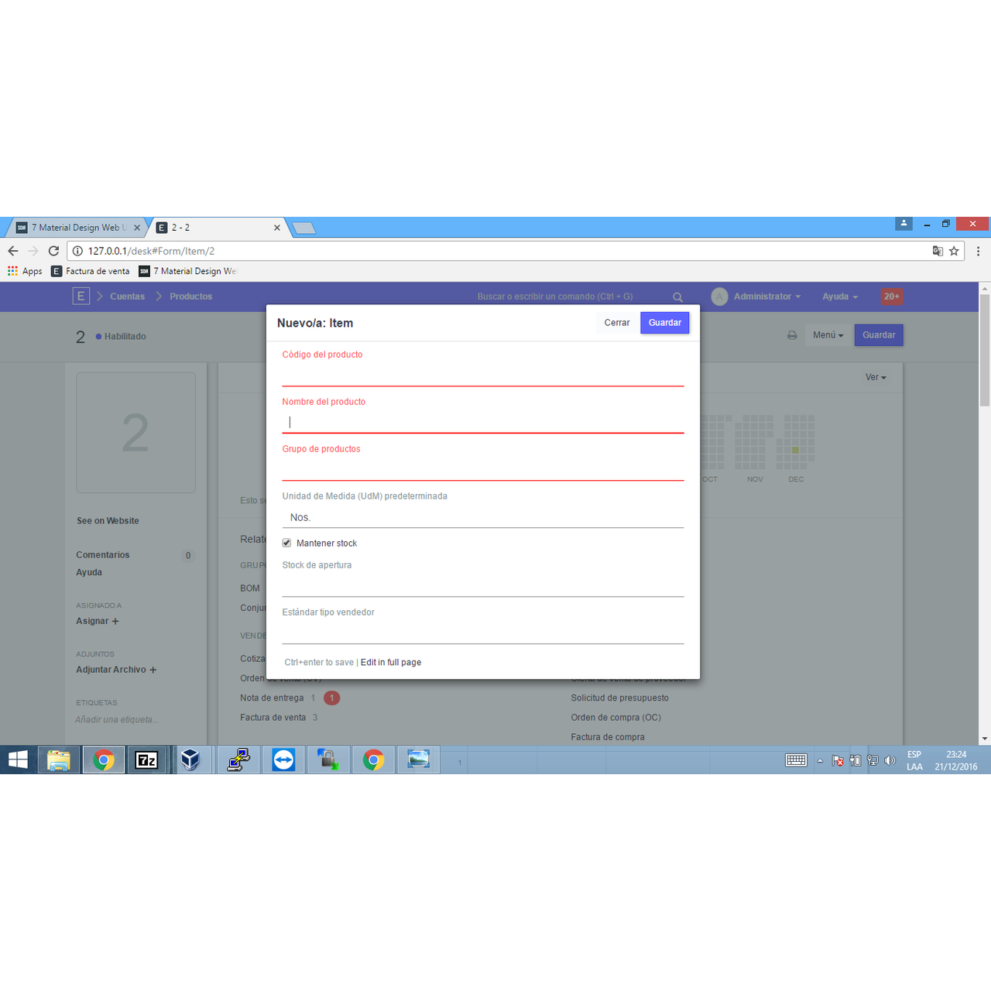Expand the Ver dropdown

[x=875, y=377]
